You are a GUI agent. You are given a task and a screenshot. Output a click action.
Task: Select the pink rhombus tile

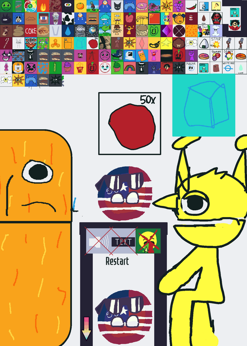click(x=142, y=43)
